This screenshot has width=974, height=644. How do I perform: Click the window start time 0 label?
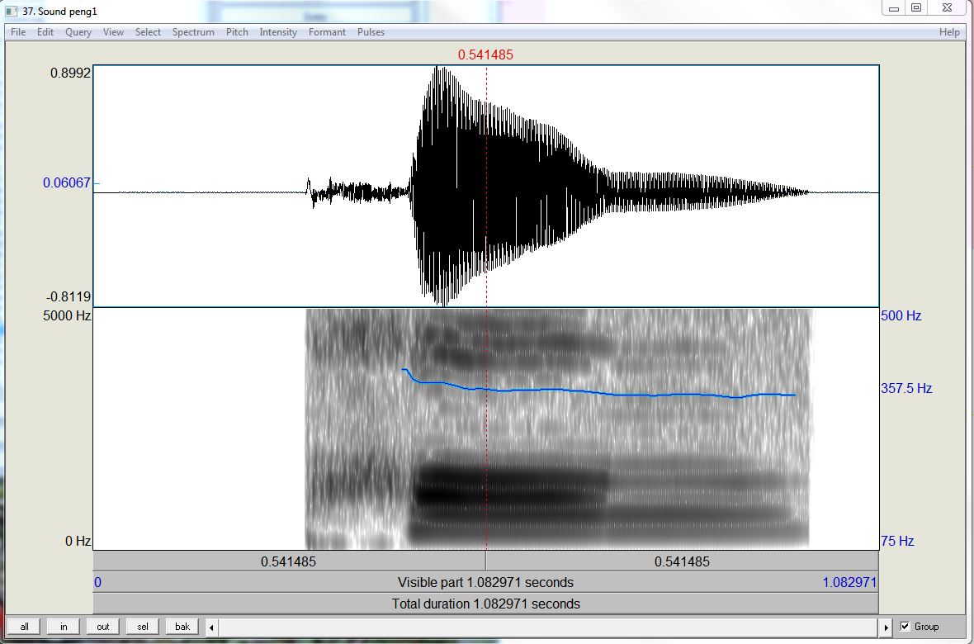click(98, 582)
